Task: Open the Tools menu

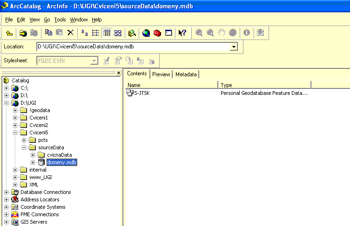Action: point(60,20)
